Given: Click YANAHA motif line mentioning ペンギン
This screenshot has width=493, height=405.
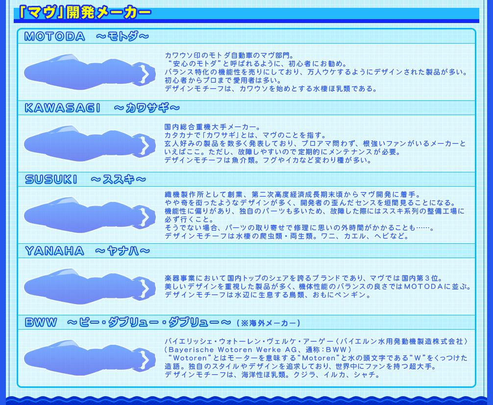Looking at the screenshot, I should (x=269, y=295).
